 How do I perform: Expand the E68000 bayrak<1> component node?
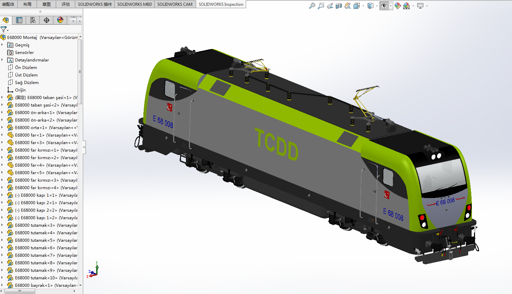pyautogui.click(x=2, y=285)
